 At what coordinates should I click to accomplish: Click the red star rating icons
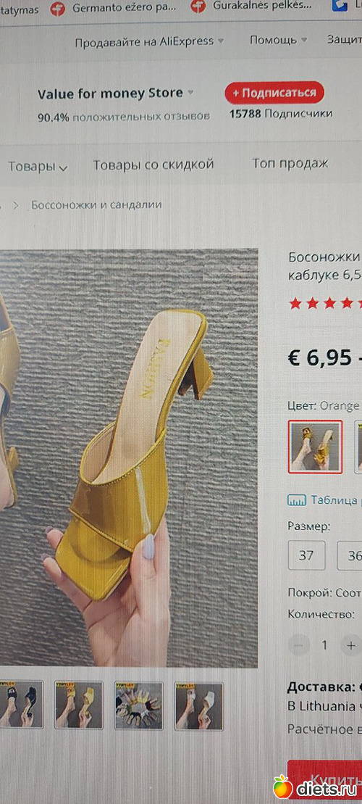pyautogui.click(x=326, y=304)
